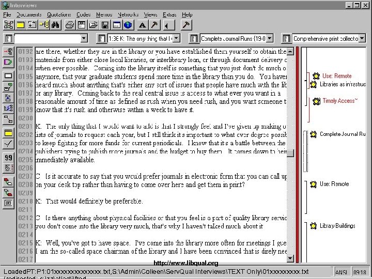Open the network view icon in top toolbar
Viewport: 372px width, 279px height.
click(9, 25)
